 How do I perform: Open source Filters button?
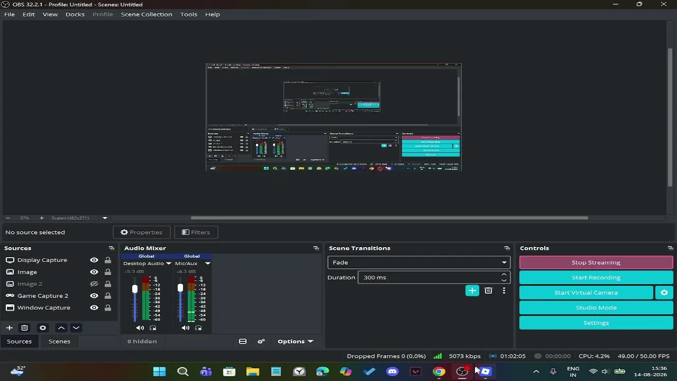[x=196, y=232]
